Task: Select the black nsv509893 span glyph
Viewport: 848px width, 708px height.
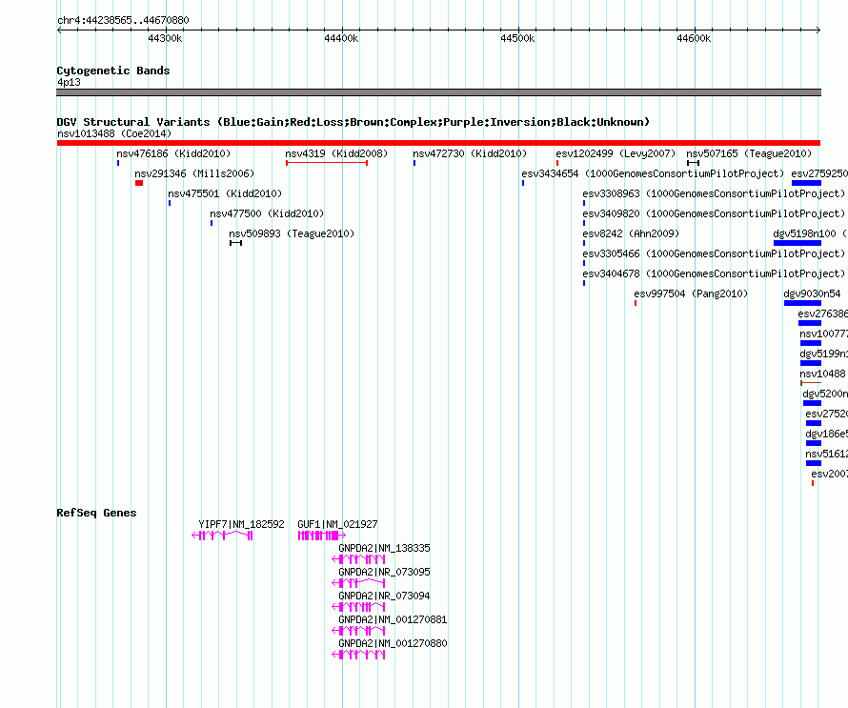Action: [235, 243]
